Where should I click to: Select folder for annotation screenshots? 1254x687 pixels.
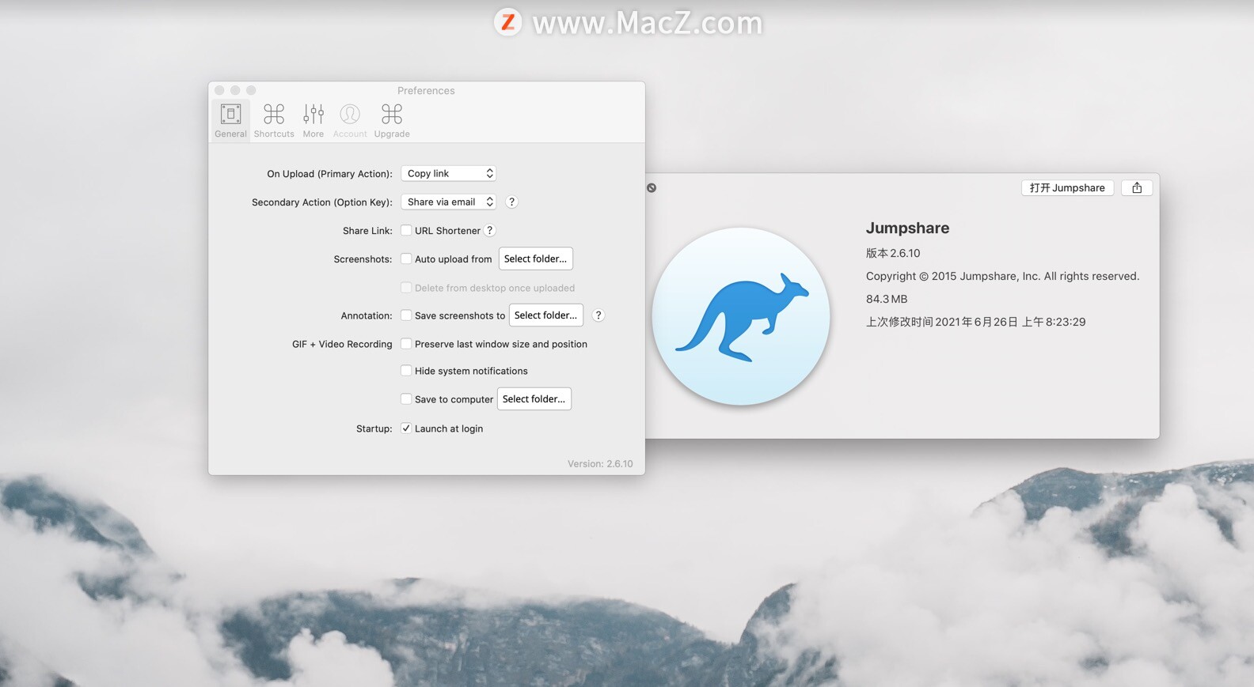click(x=545, y=315)
